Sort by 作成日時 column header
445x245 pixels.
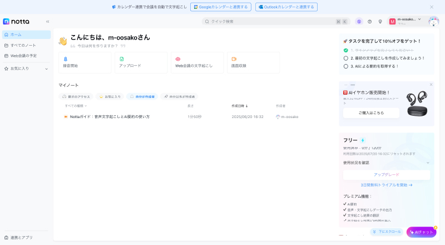tap(240, 106)
